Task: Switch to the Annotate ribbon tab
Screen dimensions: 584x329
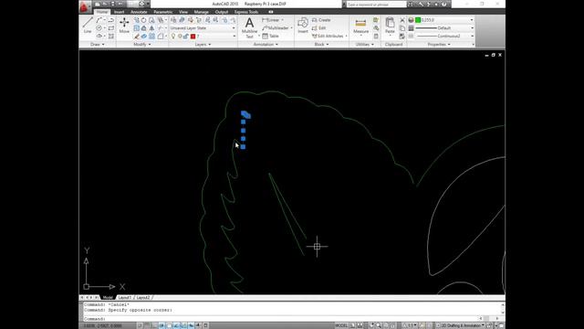Action: (x=139, y=12)
